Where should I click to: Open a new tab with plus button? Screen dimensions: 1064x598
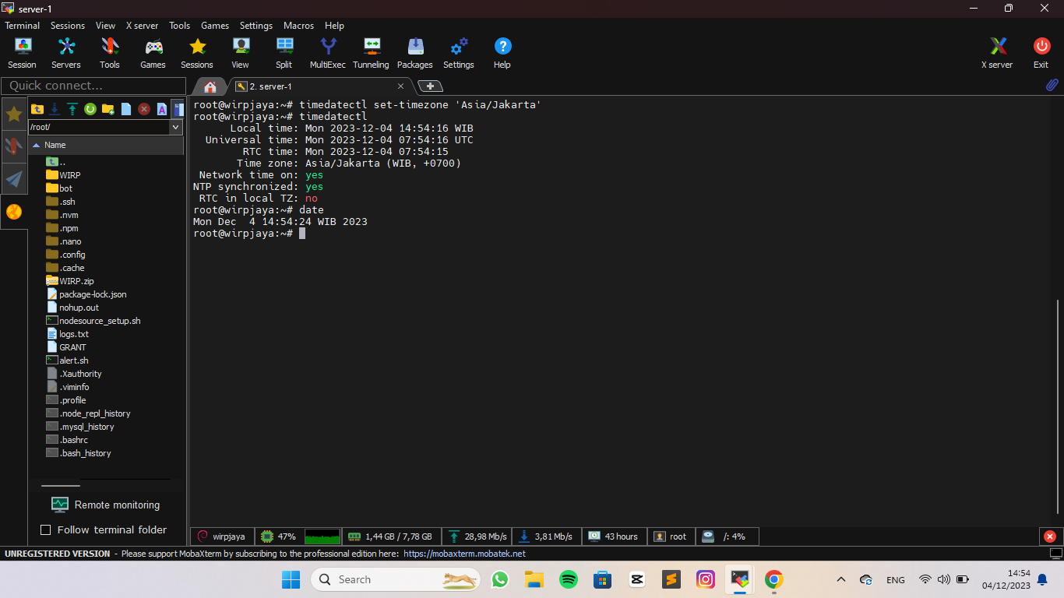coord(430,86)
